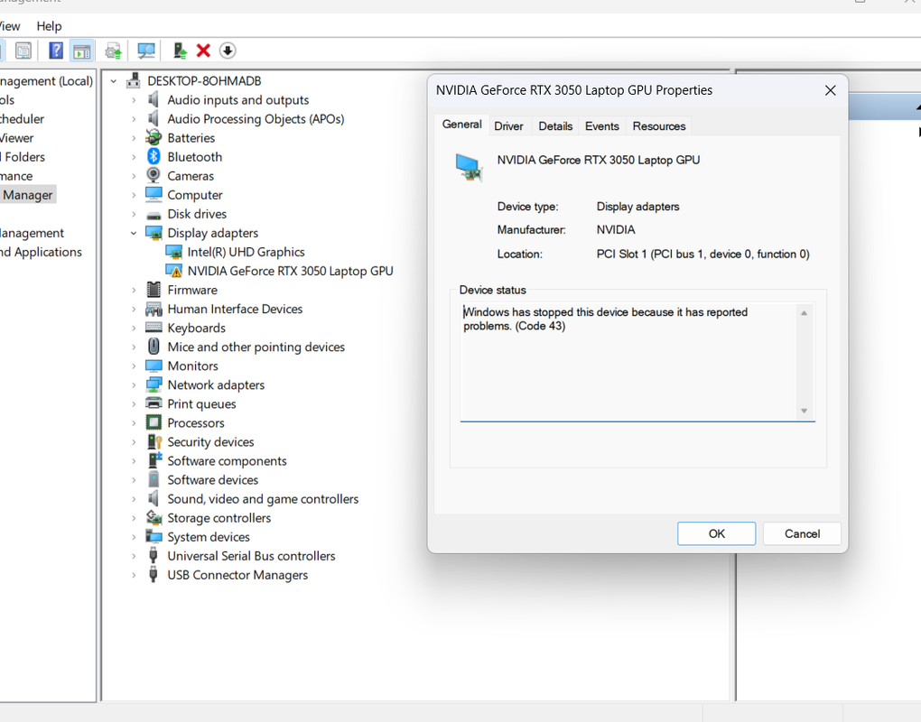Click the Processors chip icon
This screenshot has height=722, width=921.
[153, 422]
